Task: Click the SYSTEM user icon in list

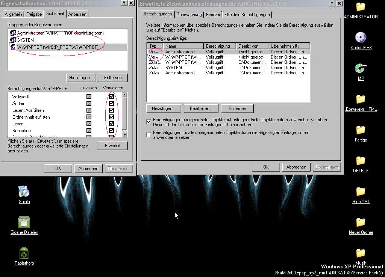Action: point(13,40)
